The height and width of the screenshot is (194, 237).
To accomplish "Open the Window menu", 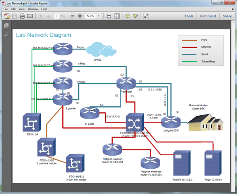I will point(33,9).
